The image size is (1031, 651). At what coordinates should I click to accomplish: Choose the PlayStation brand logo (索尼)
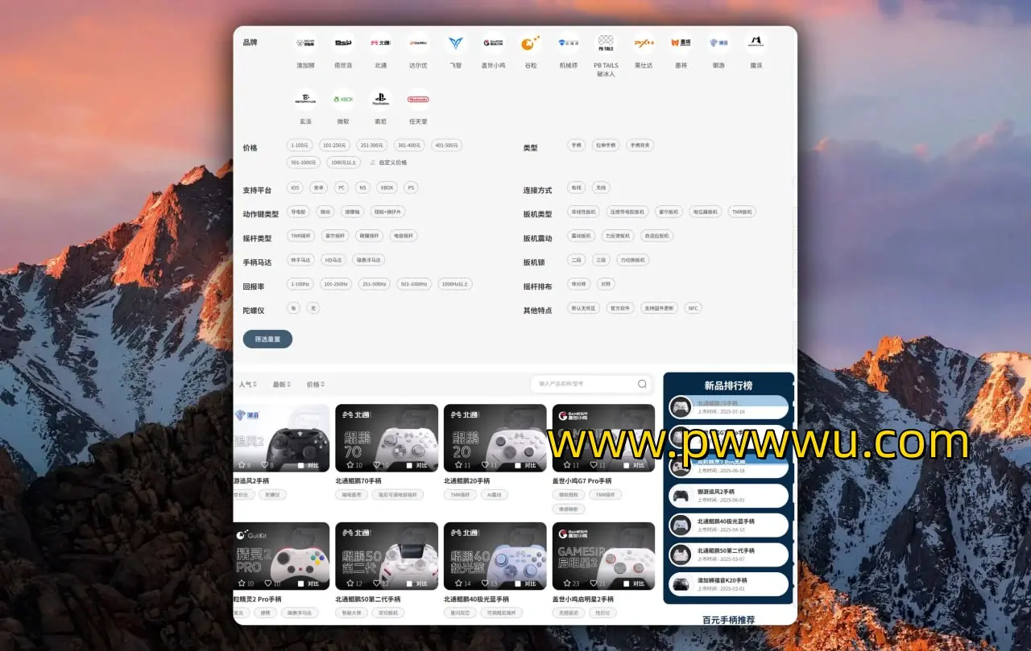[380, 100]
